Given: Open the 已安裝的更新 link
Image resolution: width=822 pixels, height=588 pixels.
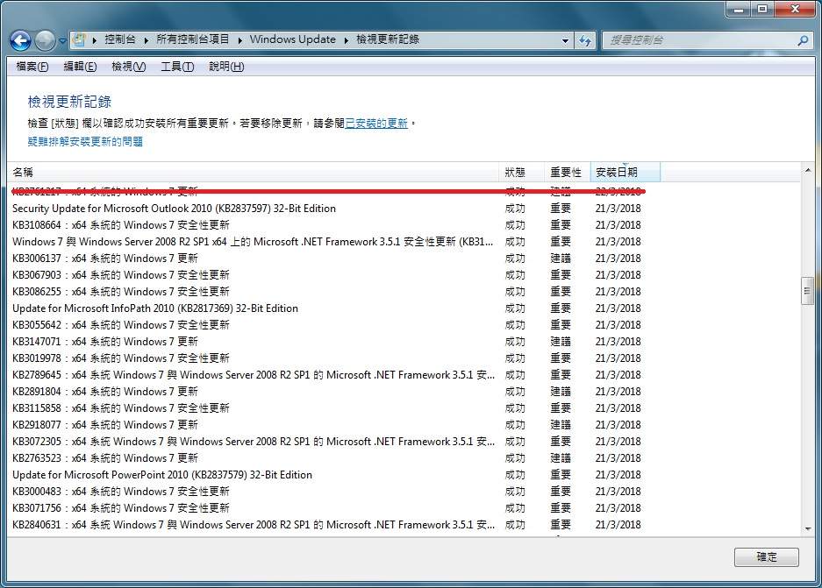Looking at the screenshot, I should (375, 123).
